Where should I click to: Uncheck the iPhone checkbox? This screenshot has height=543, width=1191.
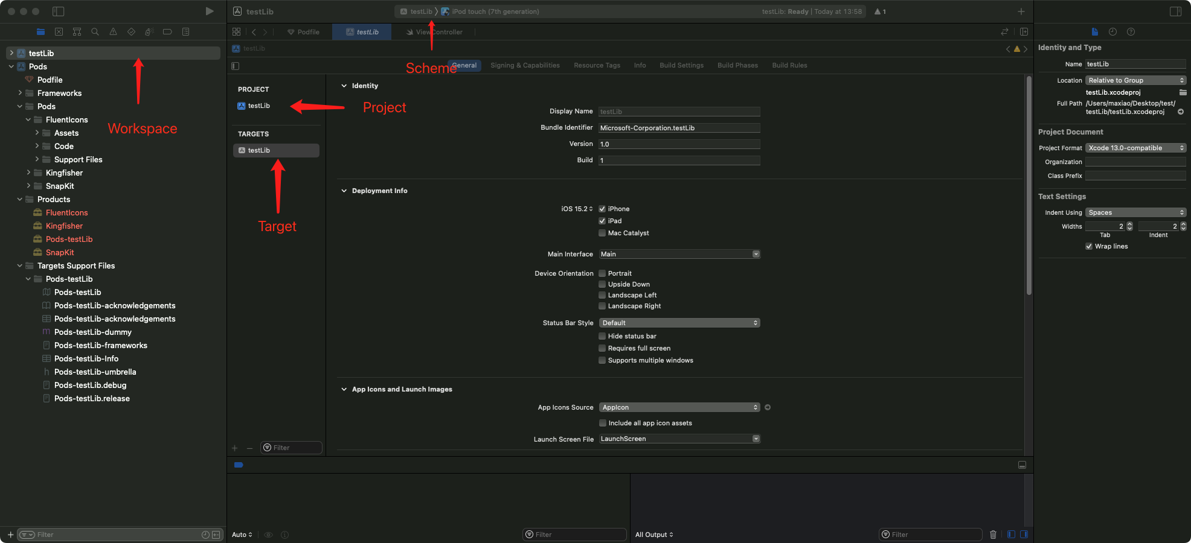602,209
